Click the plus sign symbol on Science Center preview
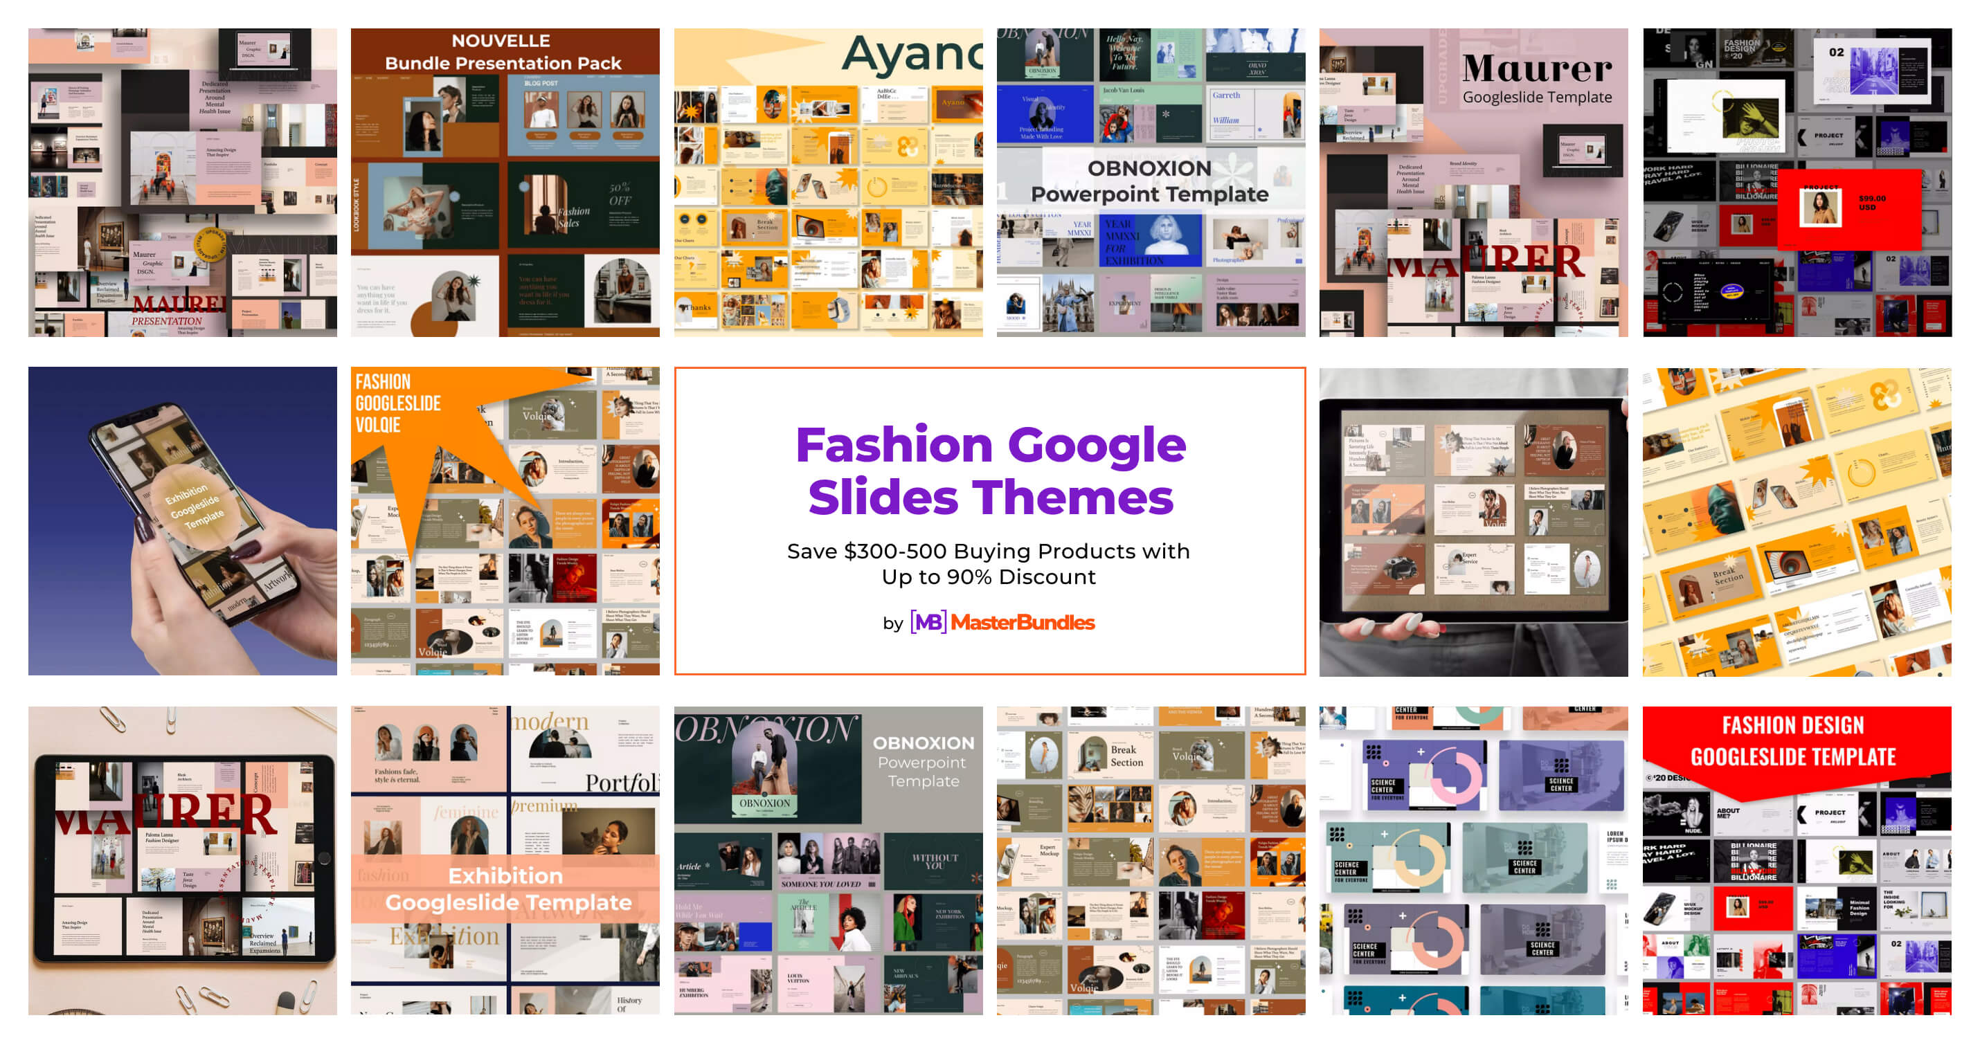The image size is (1980, 1038). click(x=1421, y=752)
